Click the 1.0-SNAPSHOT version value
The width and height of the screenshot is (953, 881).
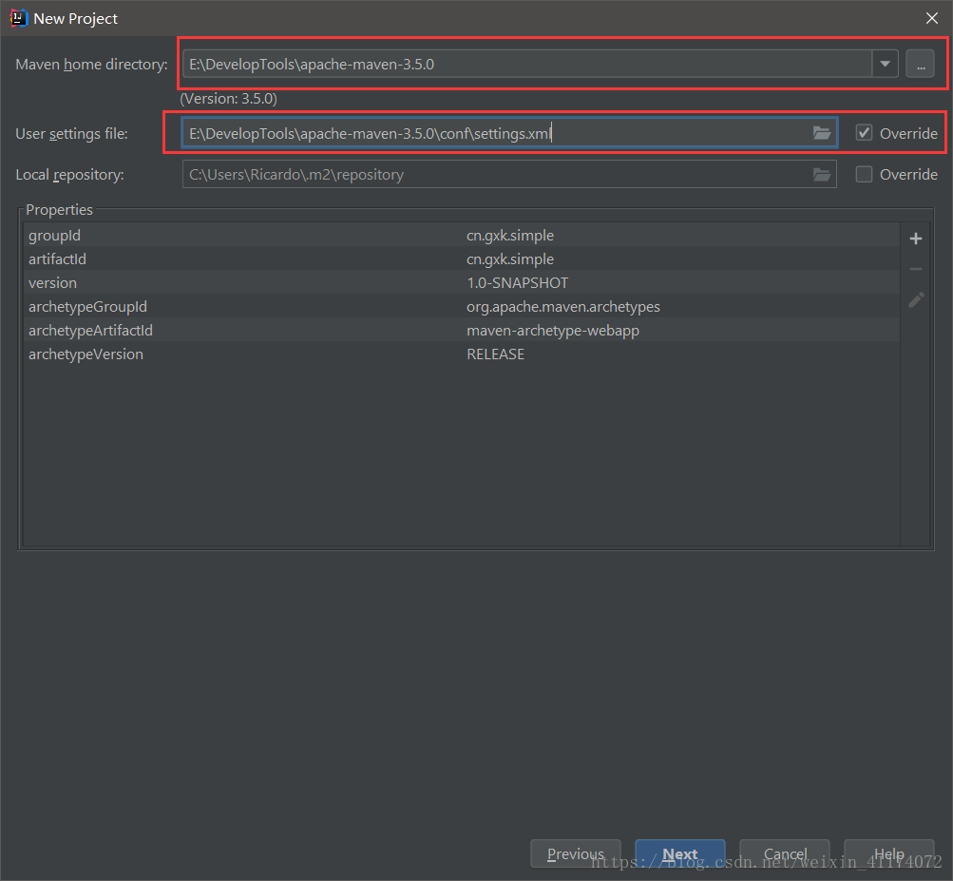point(517,282)
